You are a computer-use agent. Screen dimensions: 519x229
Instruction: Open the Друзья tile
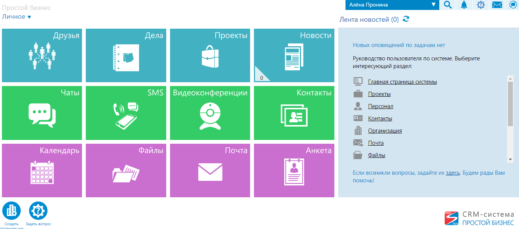(42, 55)
